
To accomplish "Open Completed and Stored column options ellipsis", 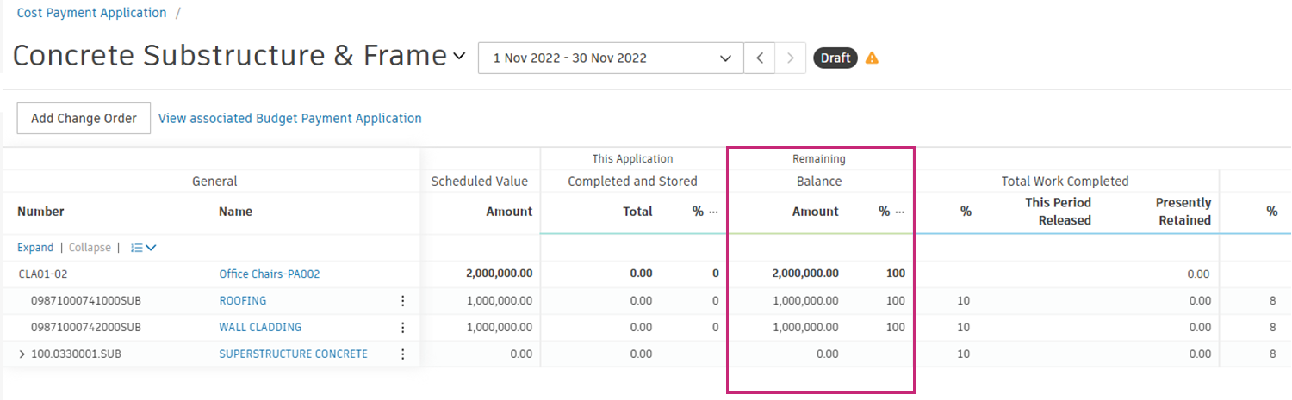I will 713,212.
